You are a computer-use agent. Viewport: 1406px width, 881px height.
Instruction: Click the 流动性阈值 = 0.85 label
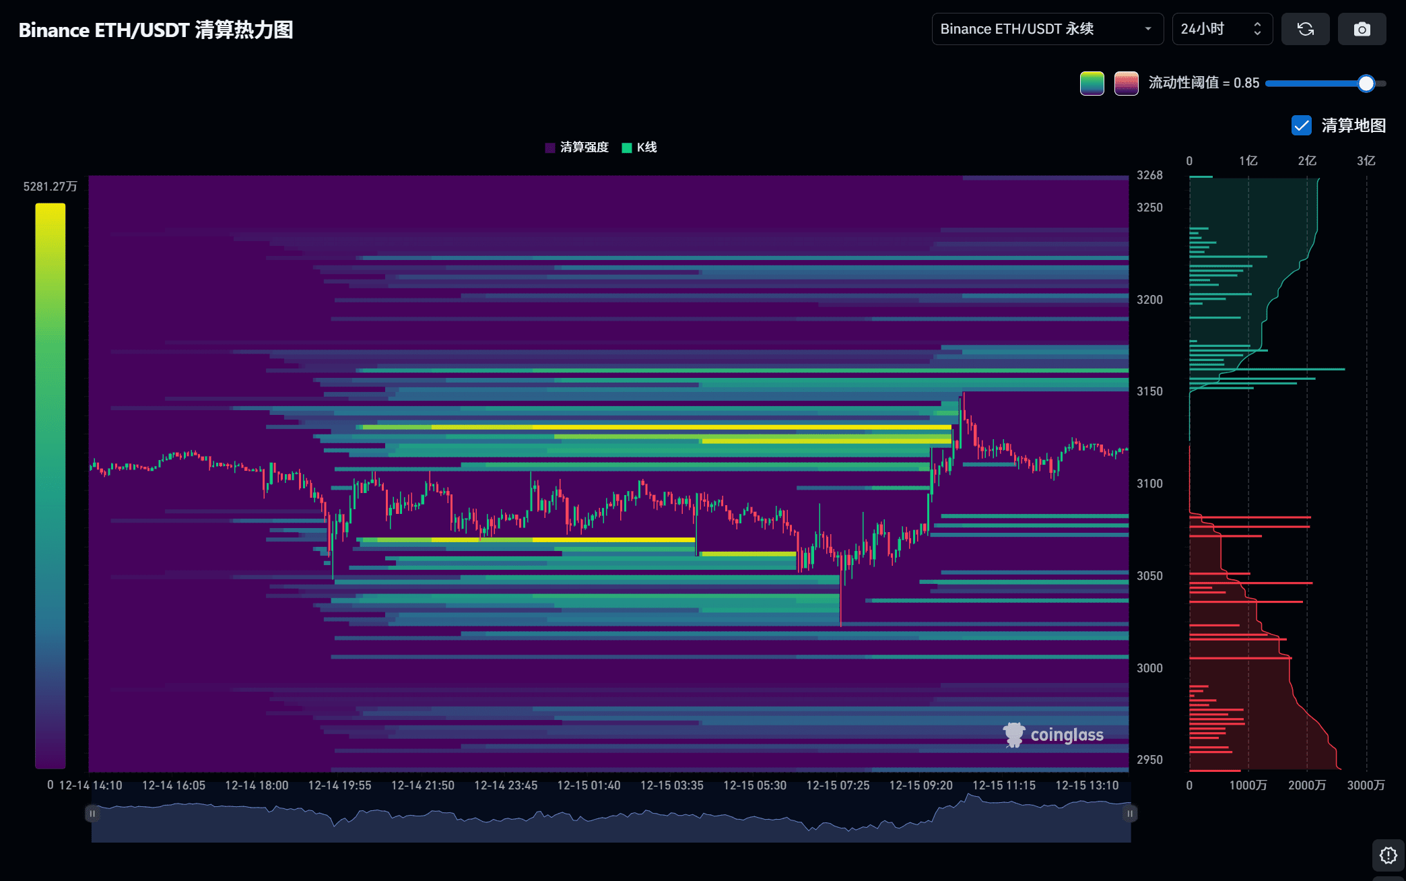1203,83
